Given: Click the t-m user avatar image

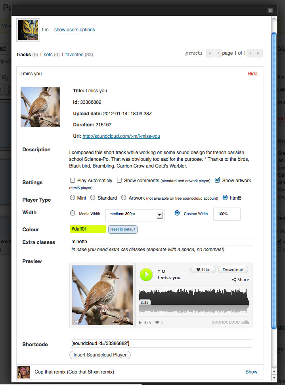Looking at the screenshot, I should [x=28, y=30].
